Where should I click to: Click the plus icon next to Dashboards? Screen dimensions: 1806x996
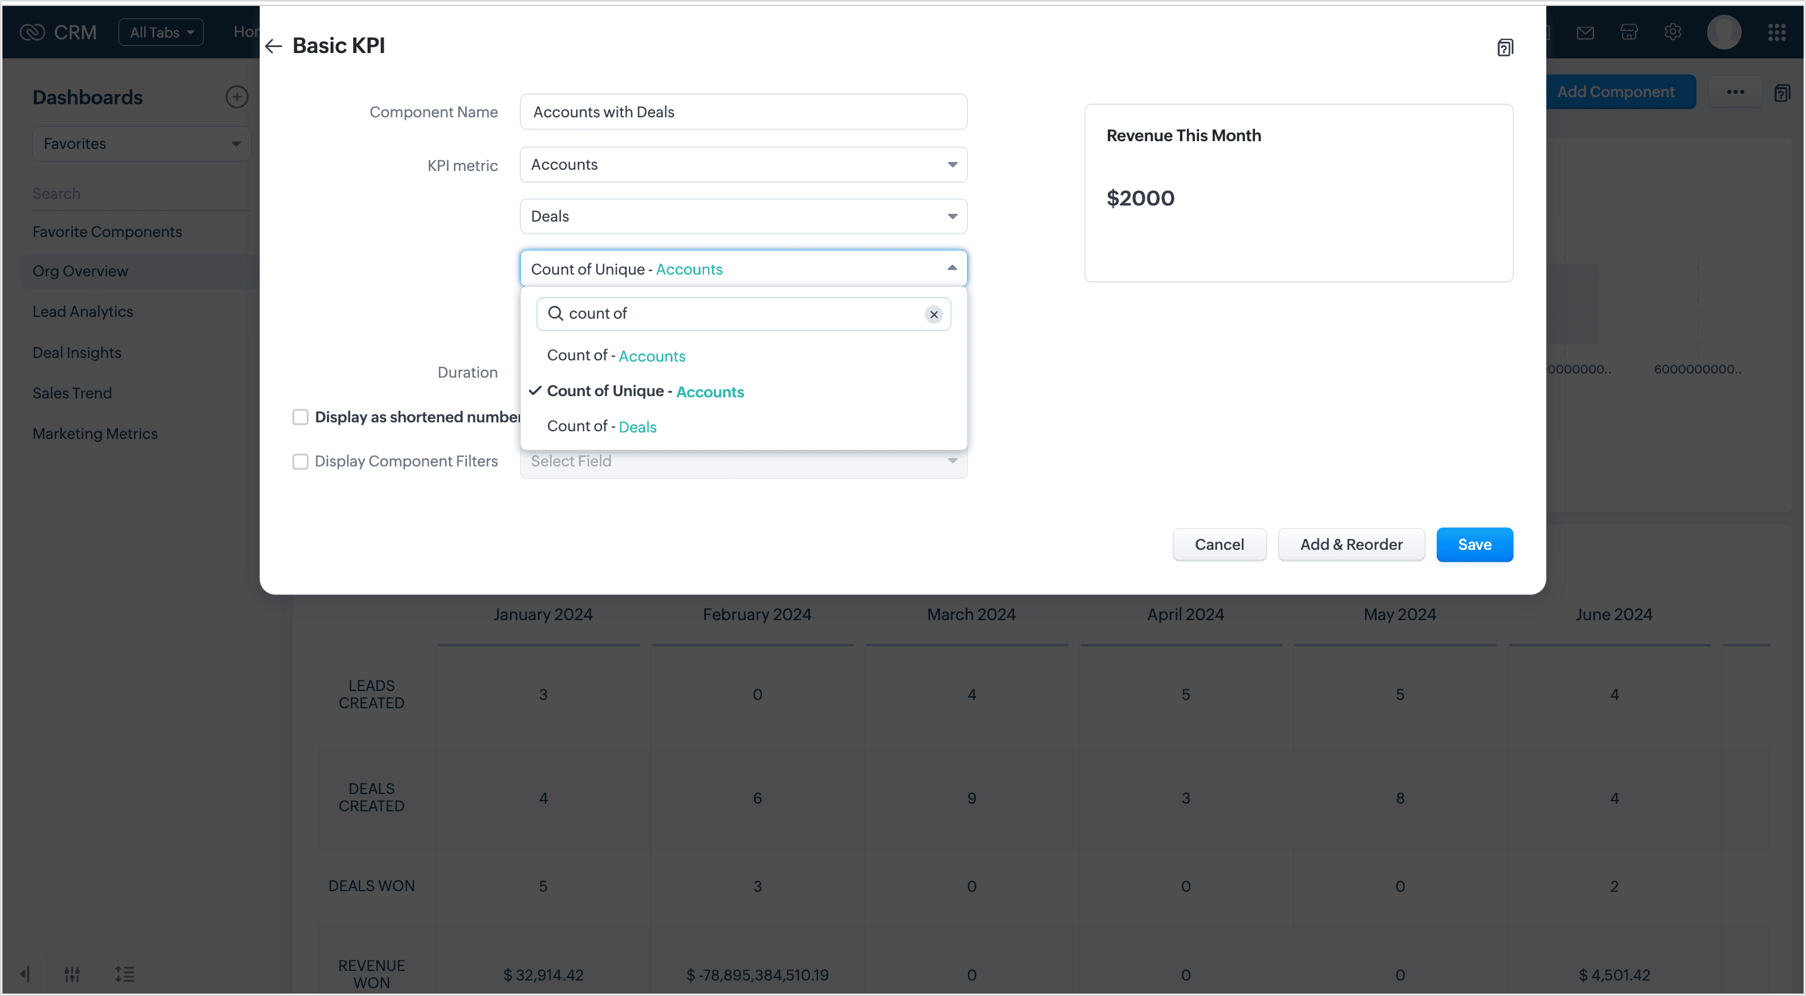(x=236, y=97)
